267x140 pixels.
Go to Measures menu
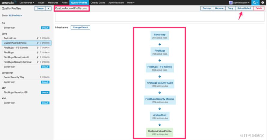pos(53,3)
